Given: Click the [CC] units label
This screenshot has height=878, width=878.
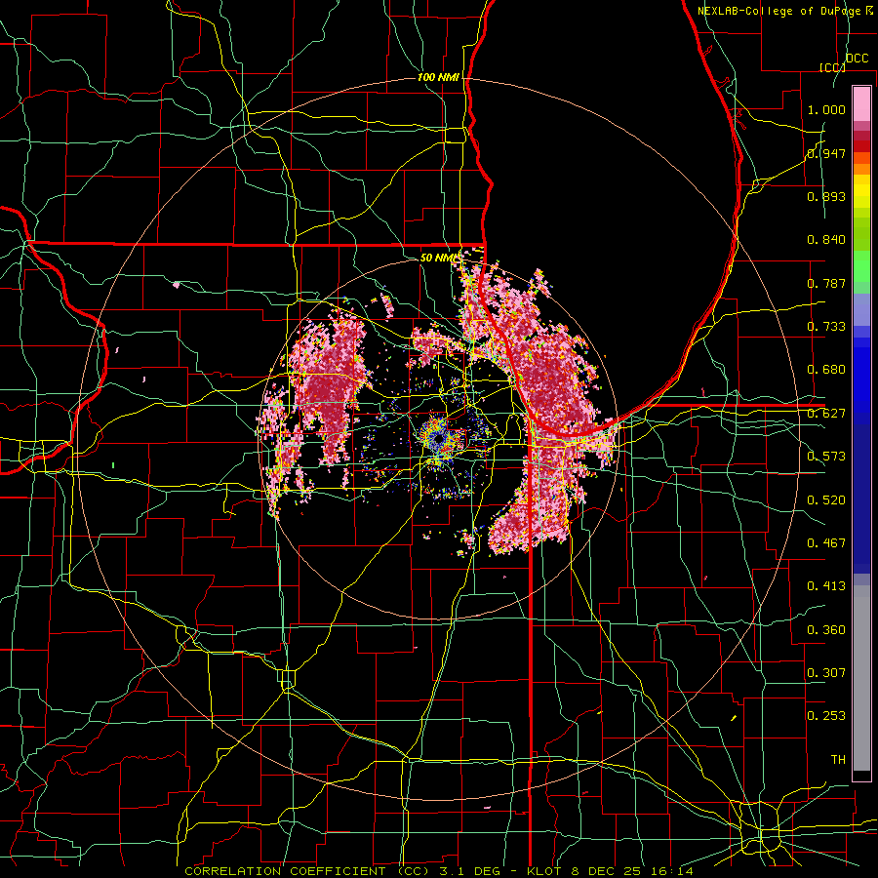Looking at the screenshot, I should pos(832,67).
